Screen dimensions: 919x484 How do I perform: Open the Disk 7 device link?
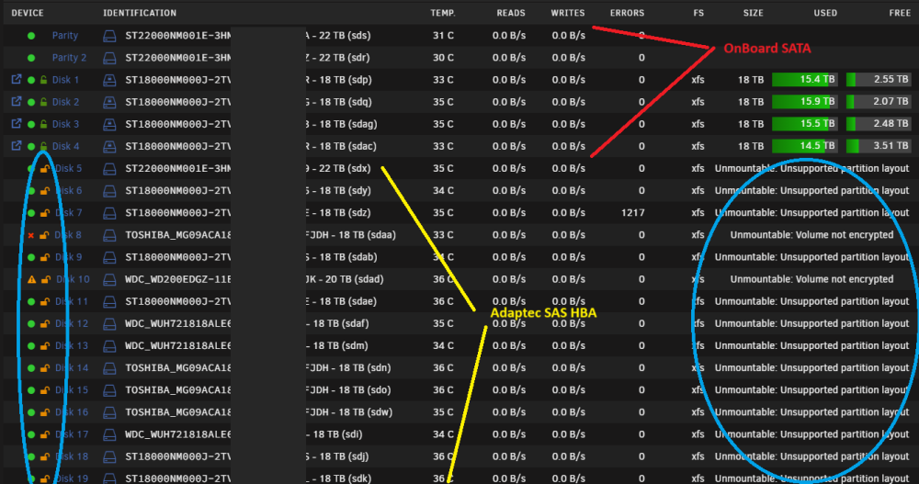pos(69,213)
